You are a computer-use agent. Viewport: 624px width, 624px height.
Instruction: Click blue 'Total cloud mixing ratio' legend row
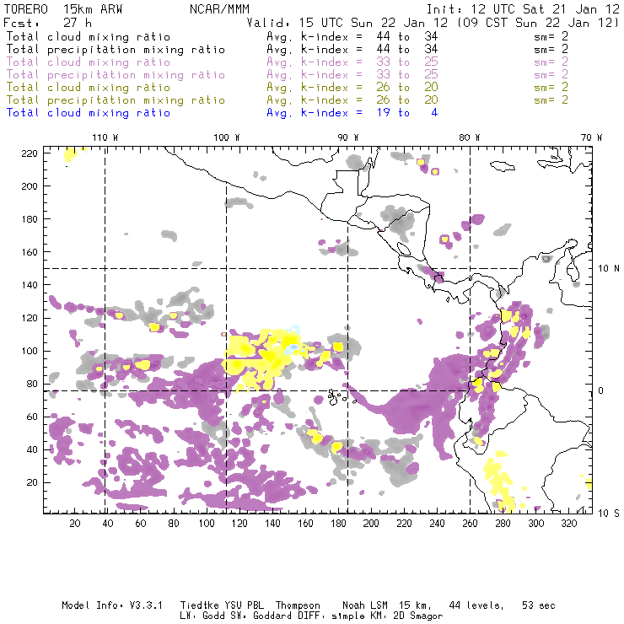[x=89, y=113]
